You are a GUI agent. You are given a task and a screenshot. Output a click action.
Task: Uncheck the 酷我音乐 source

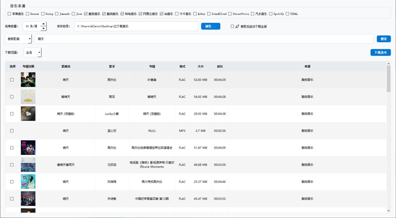click(x=86, y=14)
